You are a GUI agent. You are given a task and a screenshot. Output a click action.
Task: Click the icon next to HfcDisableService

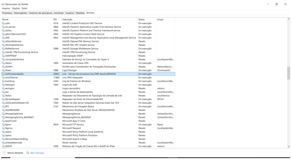pyautogui.click(x=3, y=45)
